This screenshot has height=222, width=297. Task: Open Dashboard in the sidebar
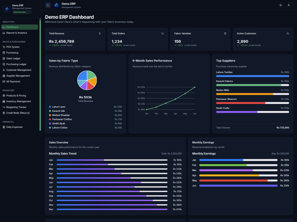(20, 27)
